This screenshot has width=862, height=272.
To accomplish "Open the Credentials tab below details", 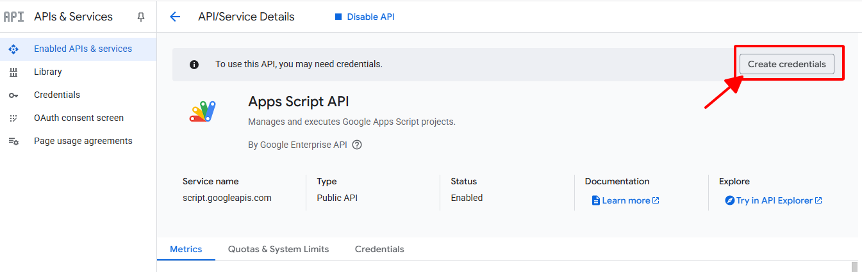I will click(379, 249).
